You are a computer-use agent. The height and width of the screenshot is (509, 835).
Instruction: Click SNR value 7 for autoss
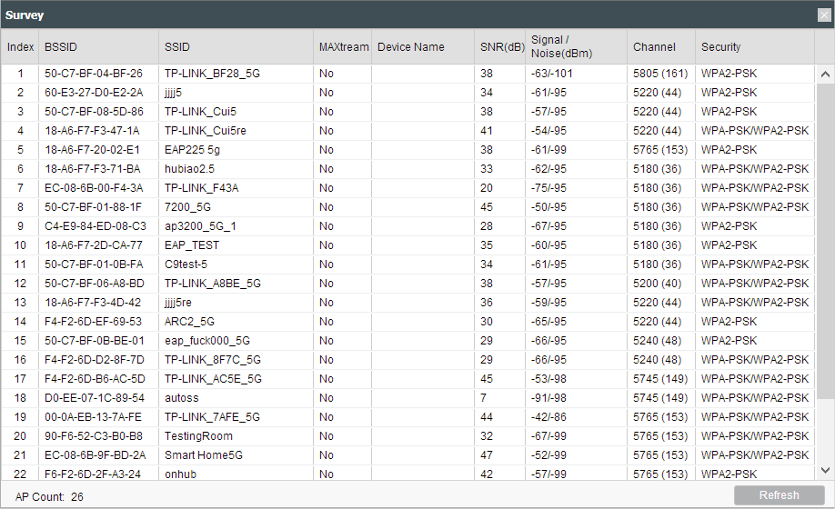(483, 398)
